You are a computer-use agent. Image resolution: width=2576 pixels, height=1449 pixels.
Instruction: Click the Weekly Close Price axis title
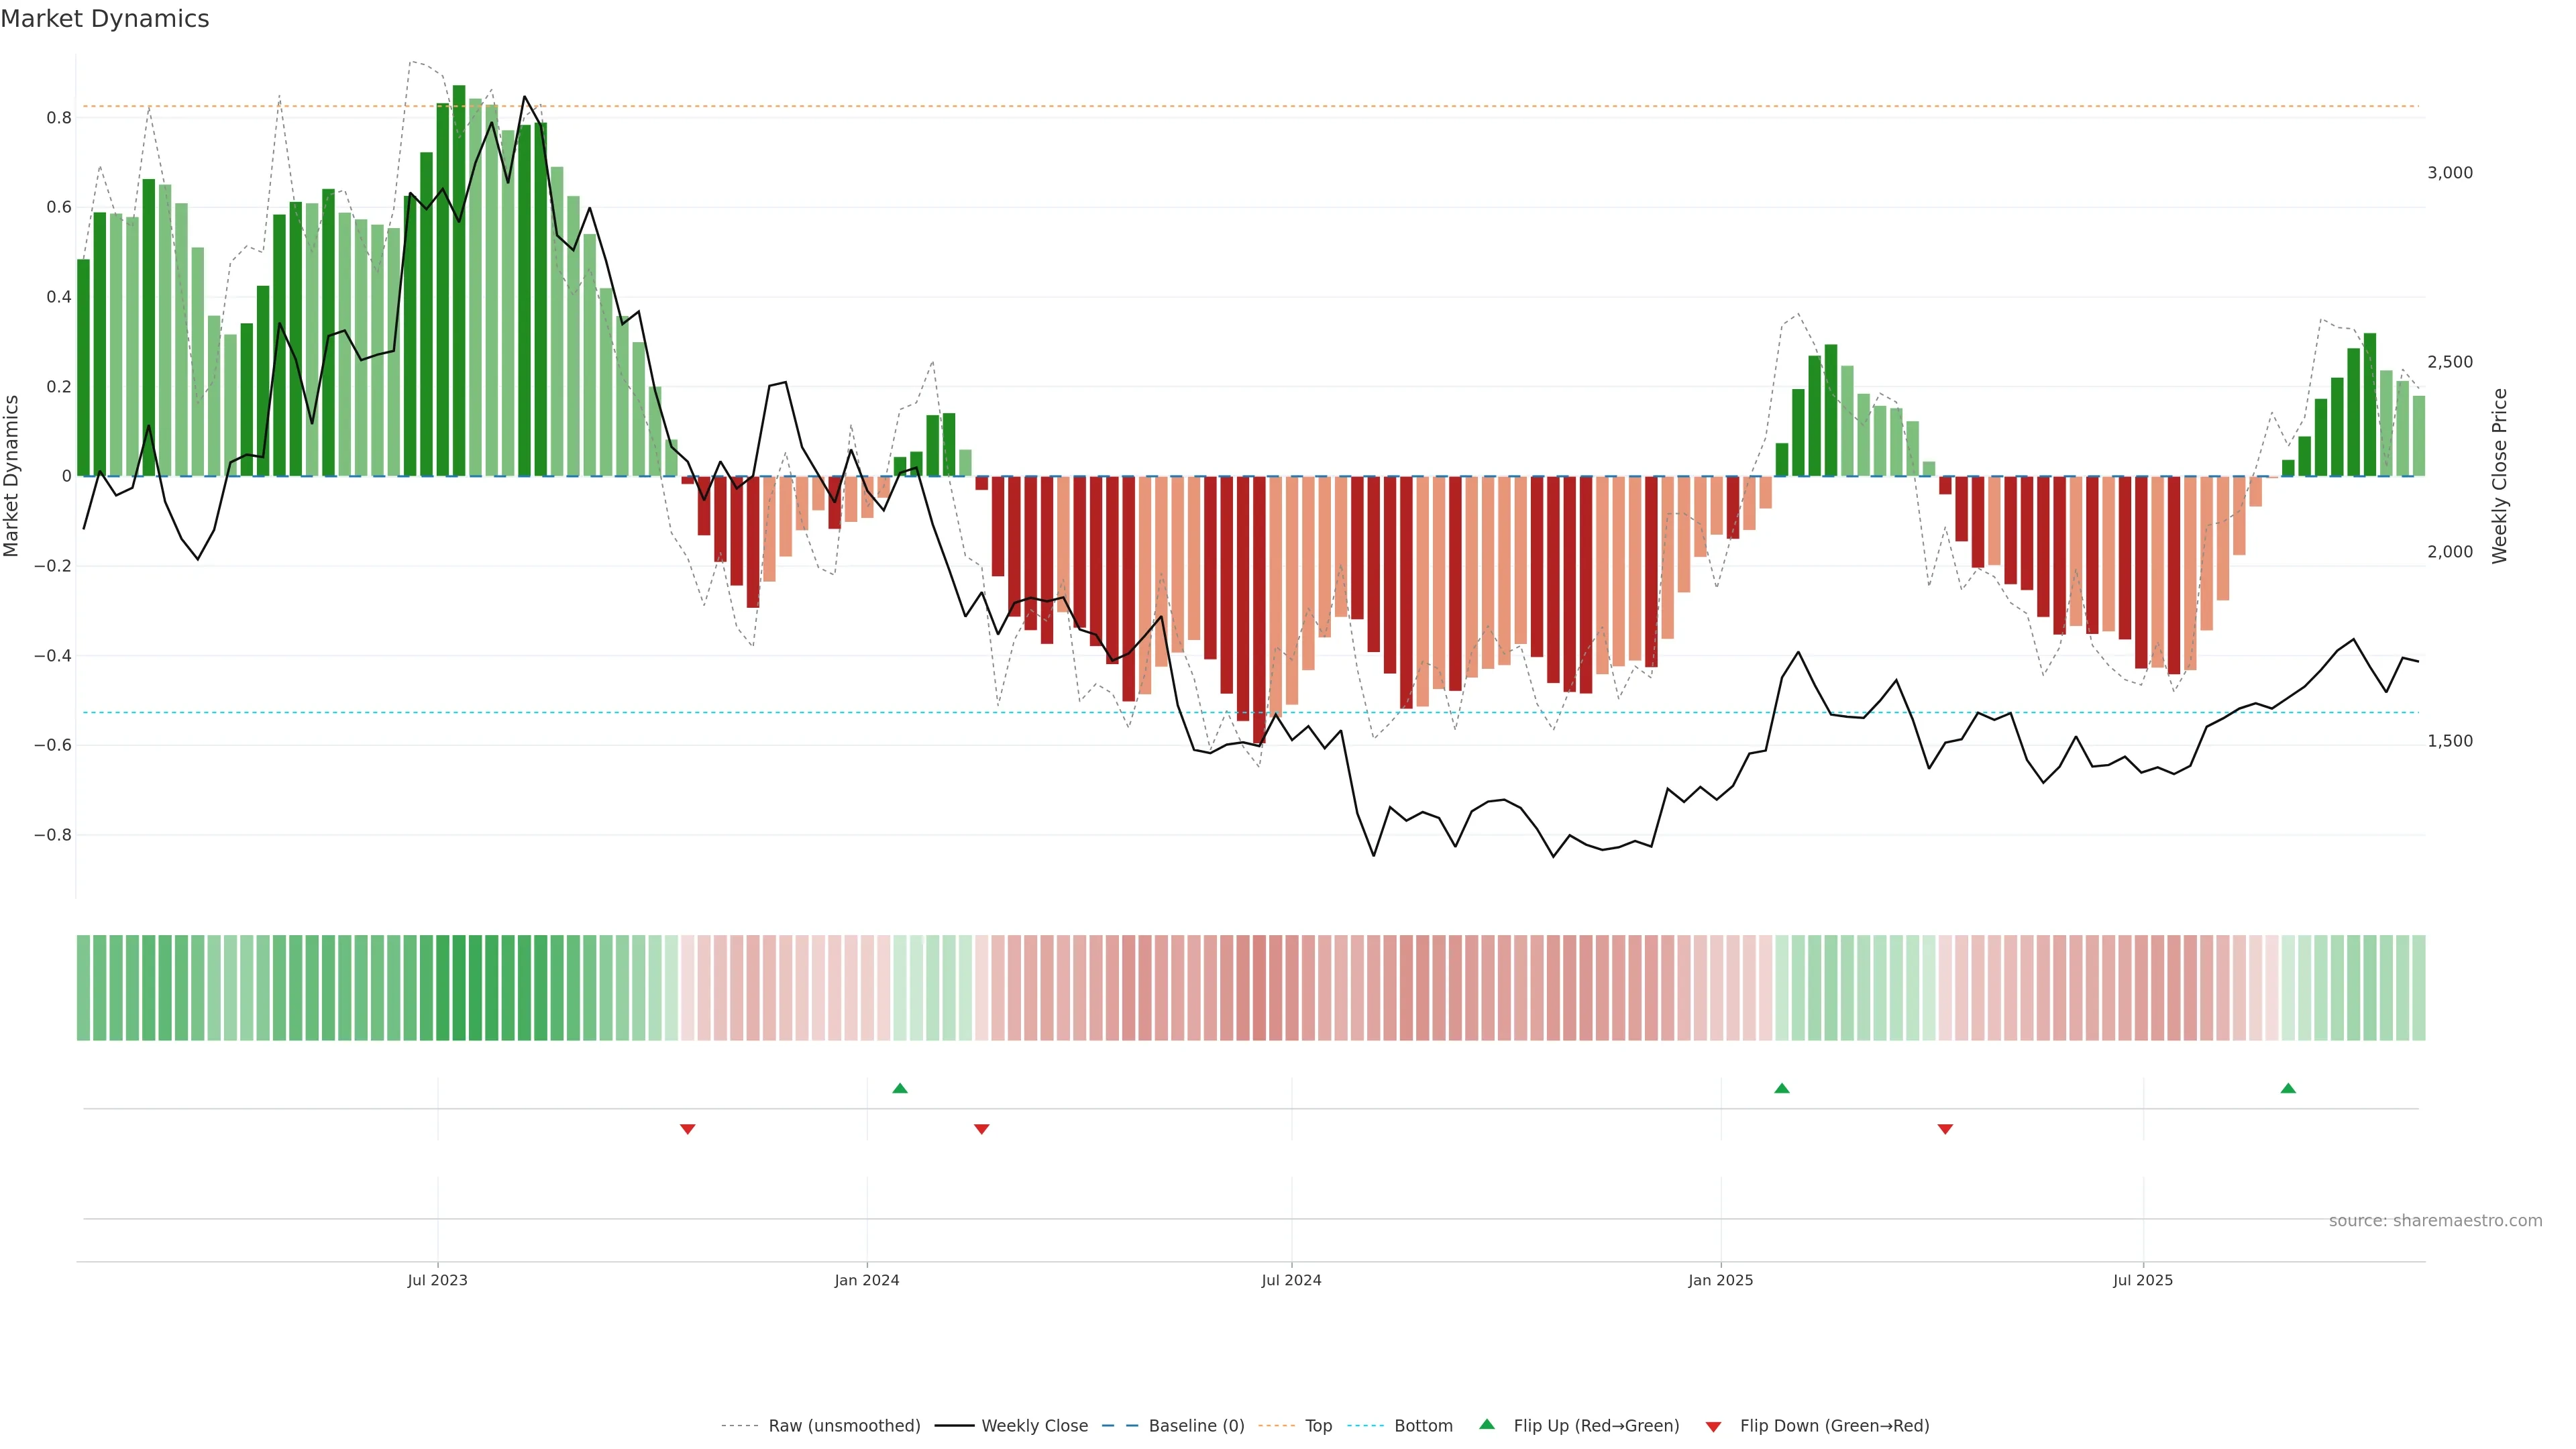[2499, 476]
